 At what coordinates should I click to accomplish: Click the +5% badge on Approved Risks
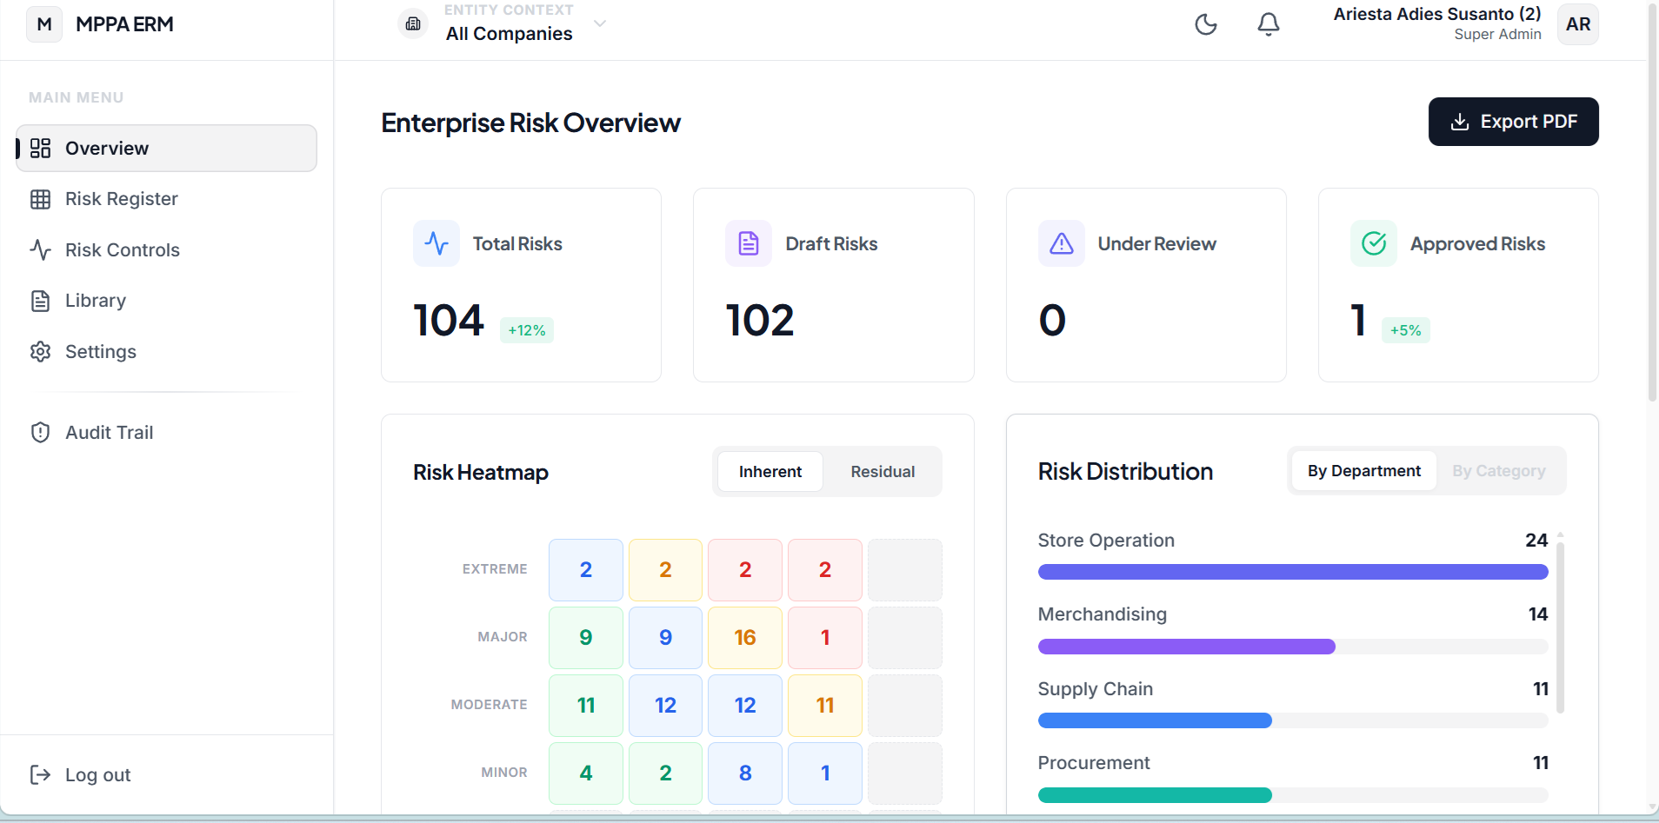coord(1406,330)
